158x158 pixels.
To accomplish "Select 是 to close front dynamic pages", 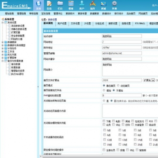I will [x=104, y=101].
